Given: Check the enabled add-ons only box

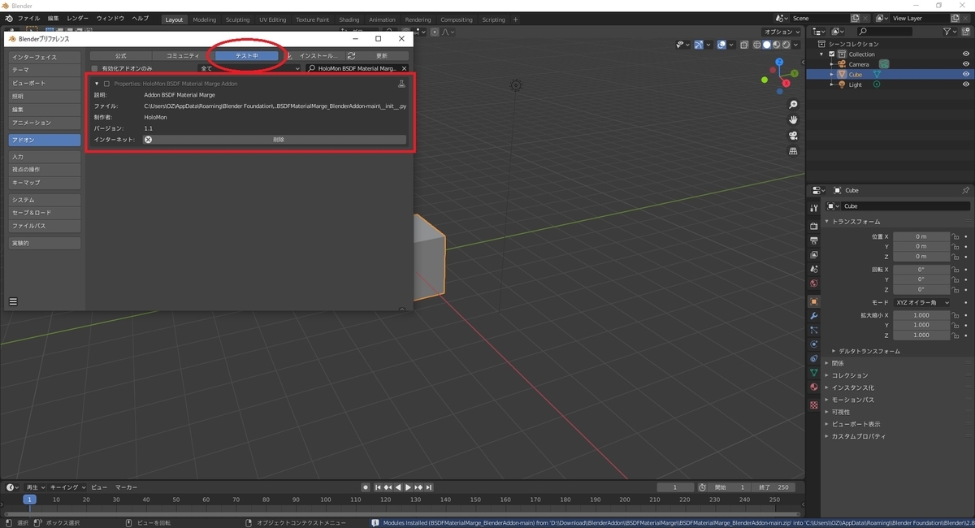Looking at the screenshot, I should [x=95, y=69].
